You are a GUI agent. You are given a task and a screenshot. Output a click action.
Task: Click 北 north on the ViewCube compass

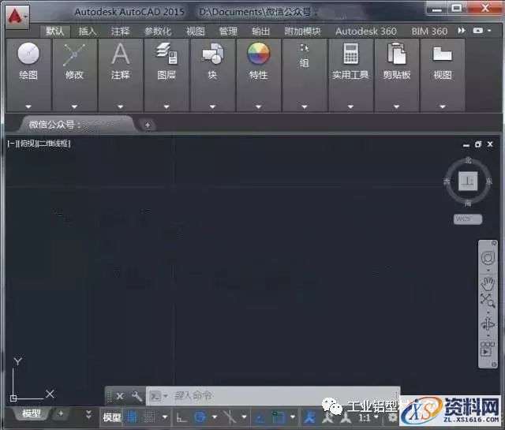(x=468, y=159)
